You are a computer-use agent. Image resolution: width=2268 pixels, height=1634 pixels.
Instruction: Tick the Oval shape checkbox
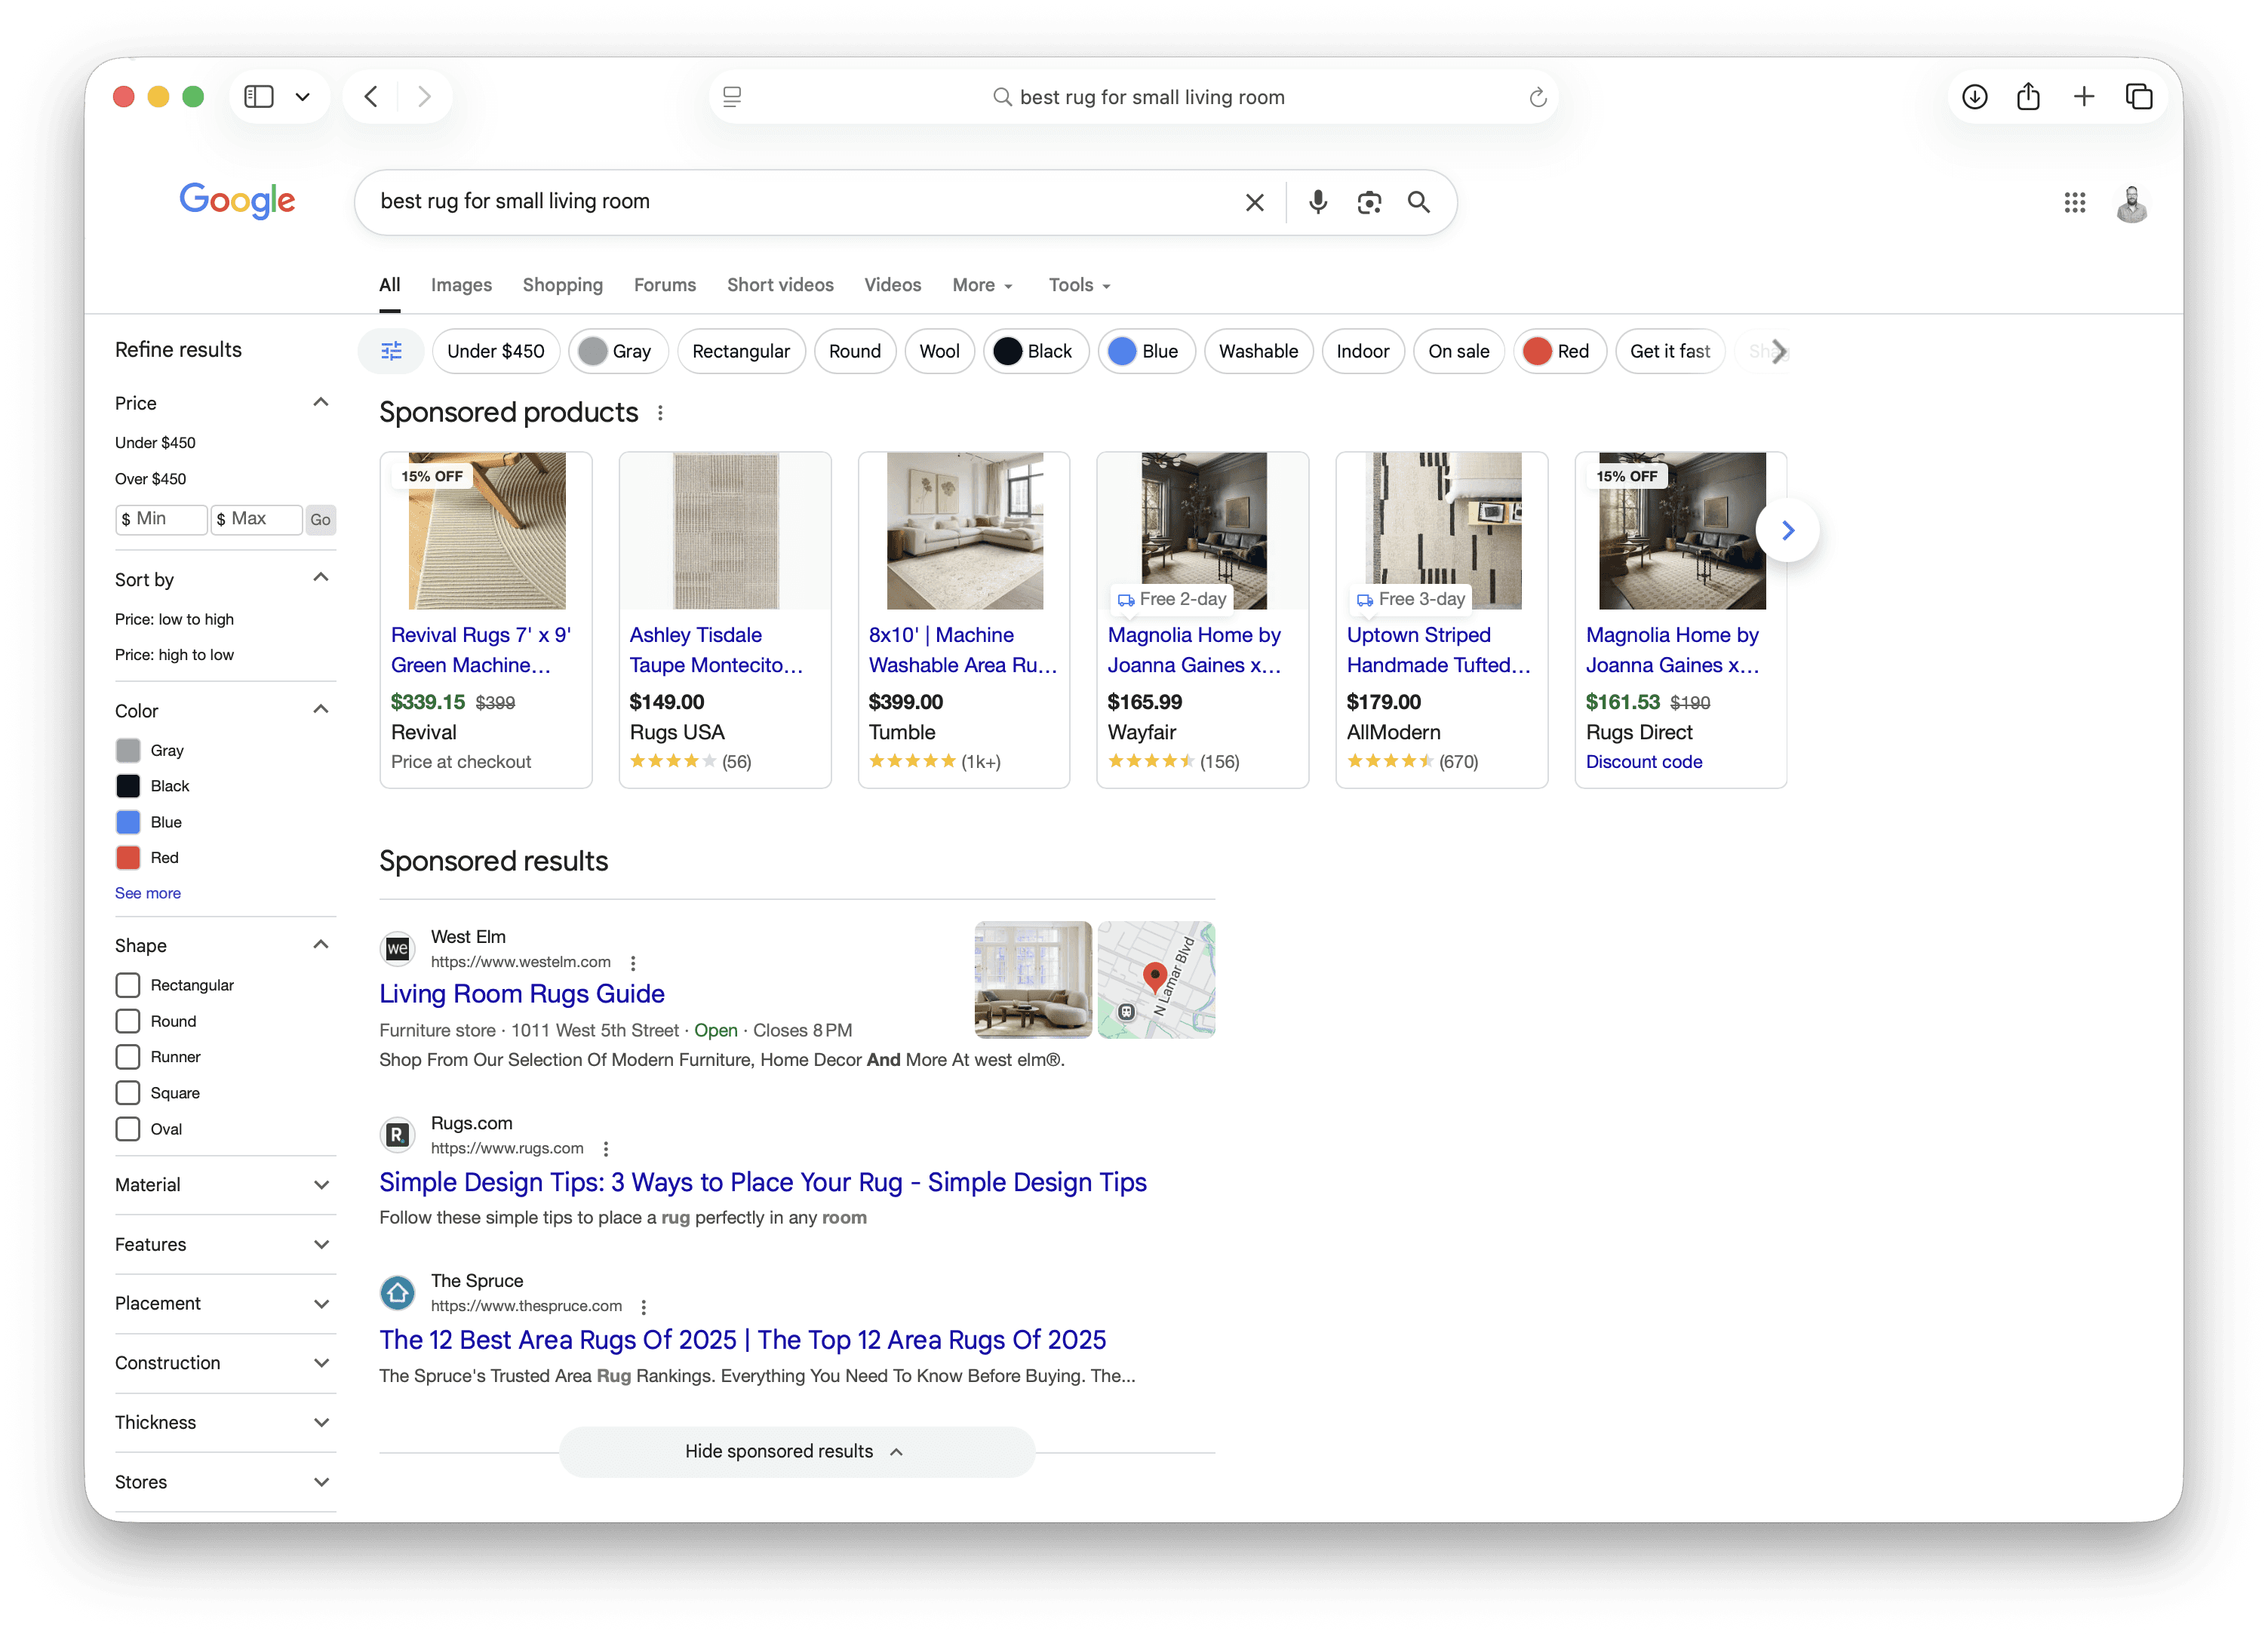coord(128,1129)
